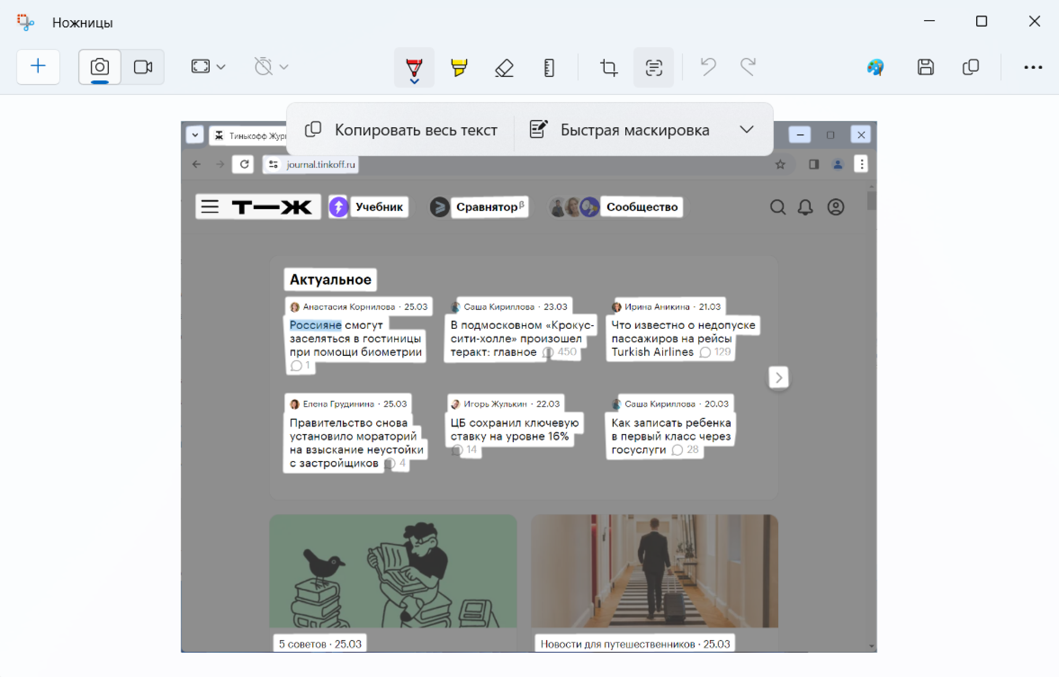
Task: Select the red ballpoint pen tool
Action: pyautogui.click(x=414, y=68)
